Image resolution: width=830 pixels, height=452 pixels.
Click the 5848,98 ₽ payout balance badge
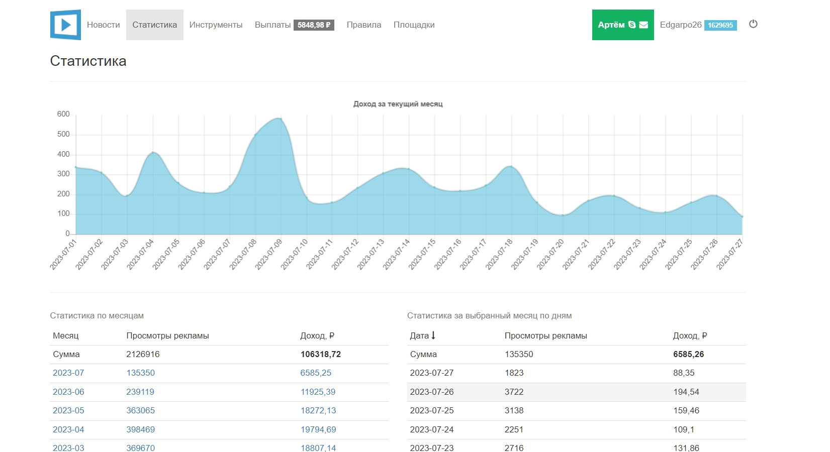pyautogui.click(x=314, y=25)
